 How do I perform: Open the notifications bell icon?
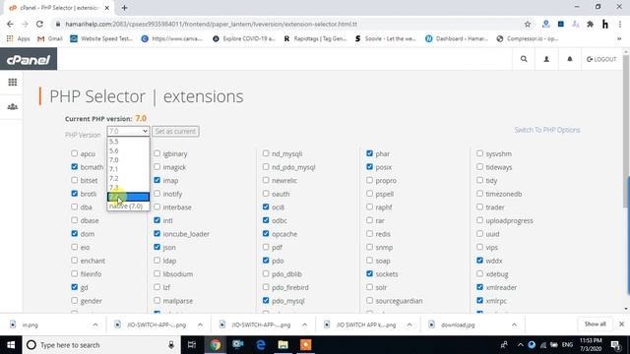point(569,59)
